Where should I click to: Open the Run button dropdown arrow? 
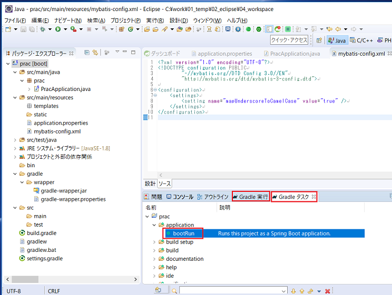(65, 29)
